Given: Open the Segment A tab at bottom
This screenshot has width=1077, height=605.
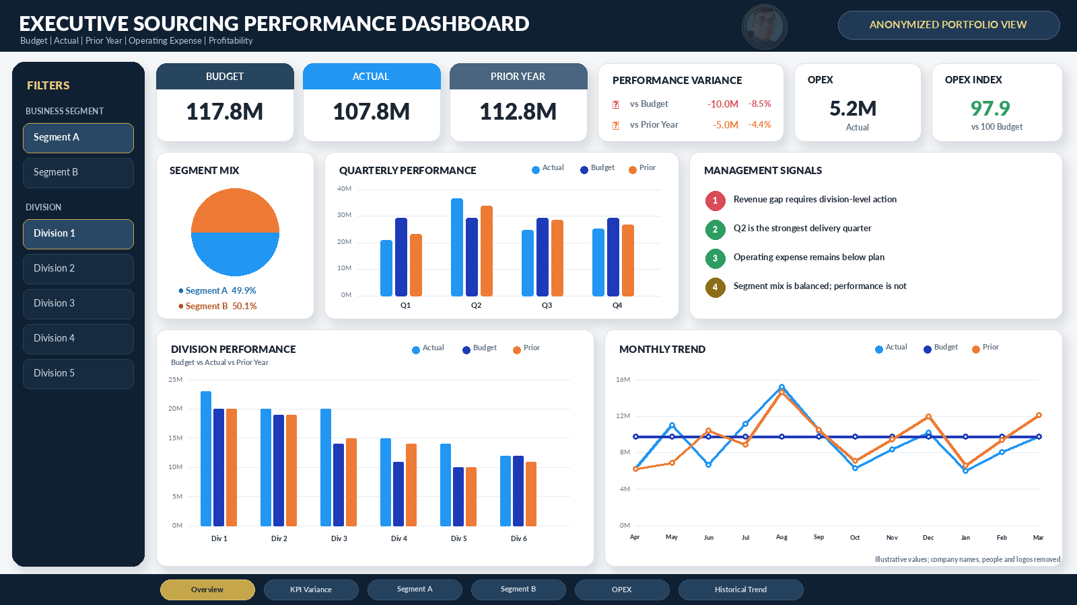Looking at the screenshot, I should 415,590.
